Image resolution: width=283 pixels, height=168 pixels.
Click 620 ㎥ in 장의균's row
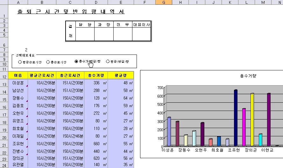(96, 158)
